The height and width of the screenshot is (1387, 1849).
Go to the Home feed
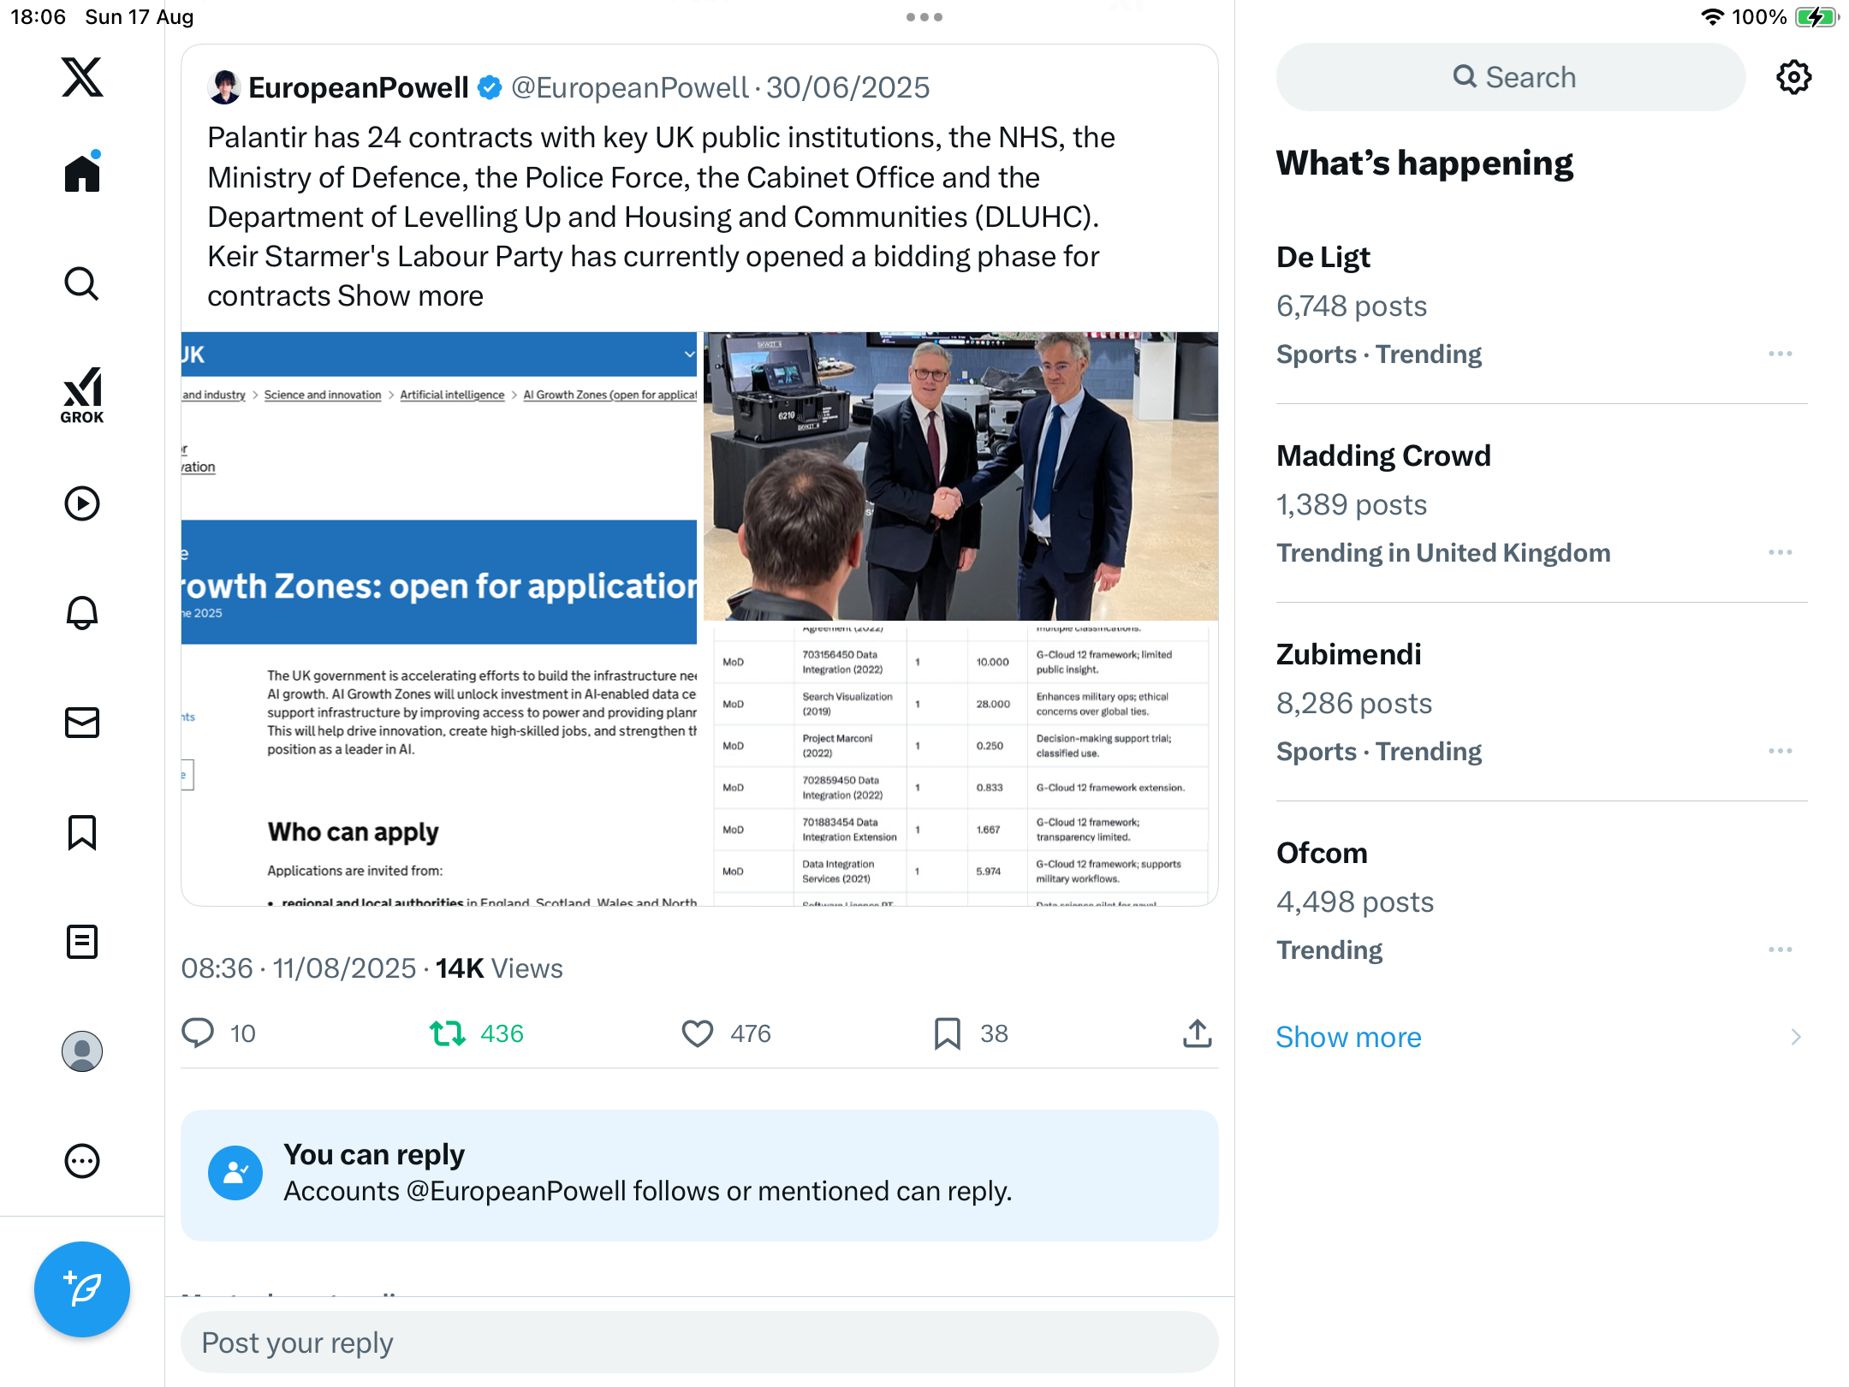[82, 173]
